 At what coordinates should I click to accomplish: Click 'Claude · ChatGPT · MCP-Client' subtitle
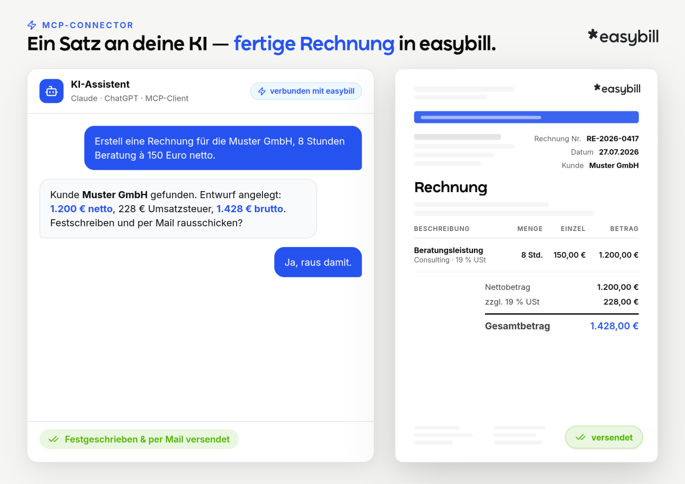(x=129, y=98)
